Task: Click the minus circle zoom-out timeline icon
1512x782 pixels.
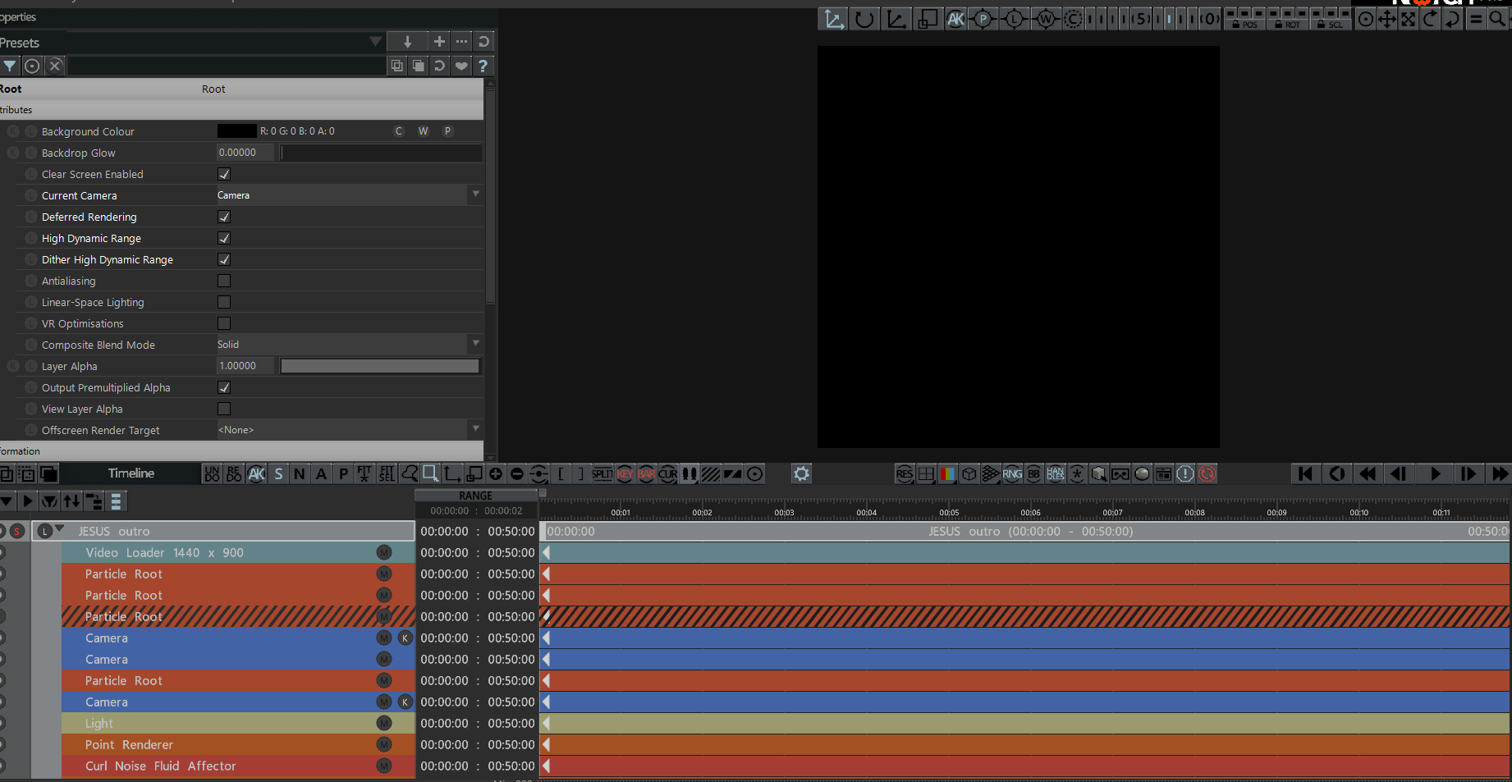Action: [517, 473]
